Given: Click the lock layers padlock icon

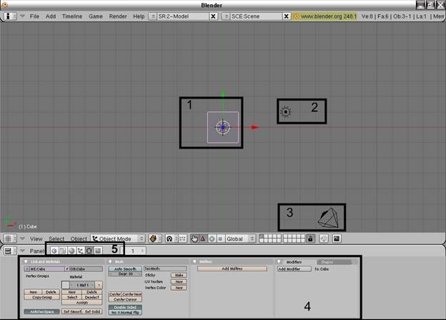Looking at the screenshot, I should (x=310, y=239).
